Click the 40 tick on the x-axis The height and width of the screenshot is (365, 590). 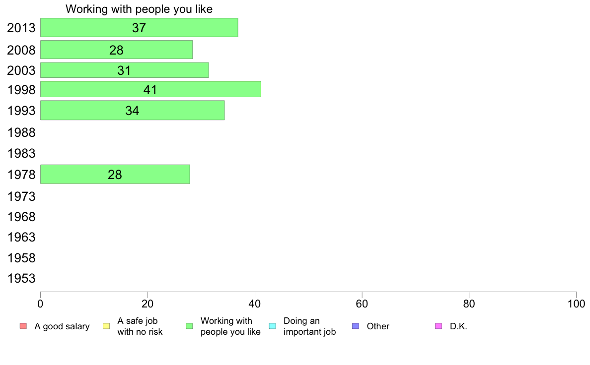[x=255, y=304]
